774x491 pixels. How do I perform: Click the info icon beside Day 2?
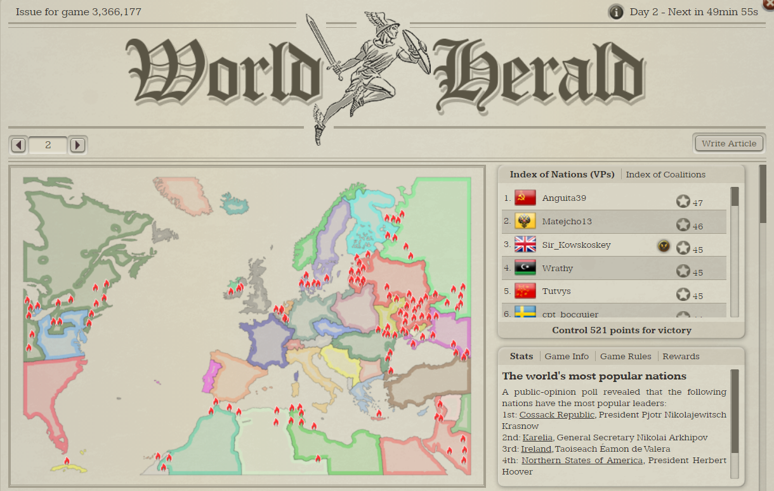click(615, 12)
